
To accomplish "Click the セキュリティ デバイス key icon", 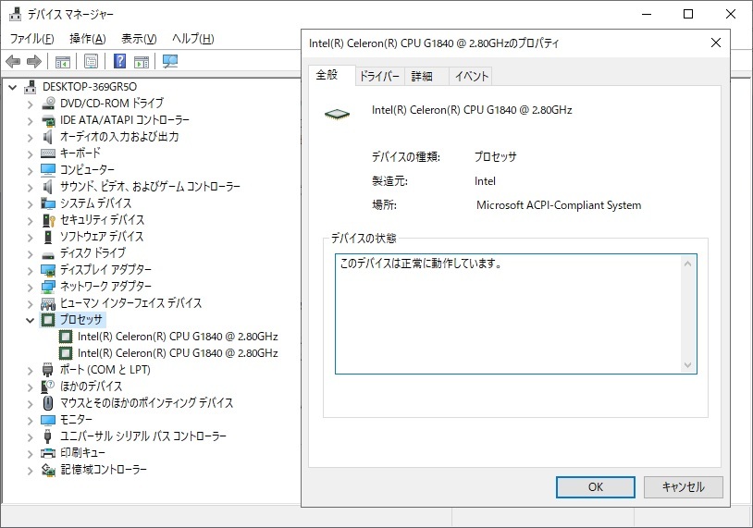I will click(48, 220).
